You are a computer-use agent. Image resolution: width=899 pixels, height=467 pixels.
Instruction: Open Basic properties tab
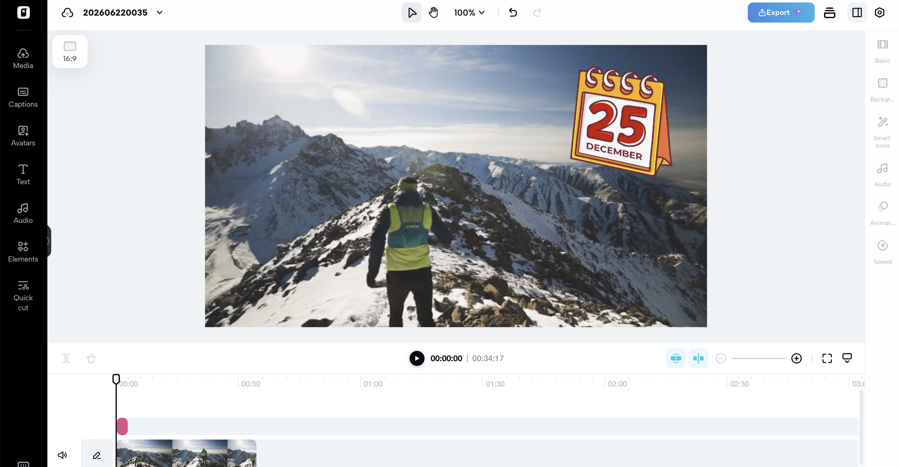pyautogui.click(x=882, y=51)
